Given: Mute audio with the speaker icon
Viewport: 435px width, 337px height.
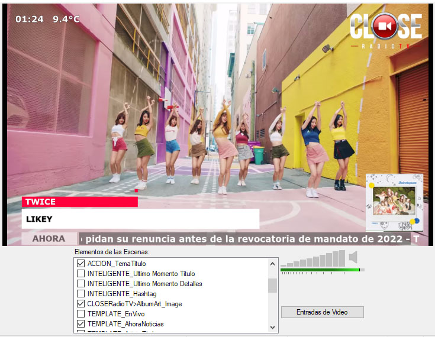Looking at the screenshot, I should (353, 257).
